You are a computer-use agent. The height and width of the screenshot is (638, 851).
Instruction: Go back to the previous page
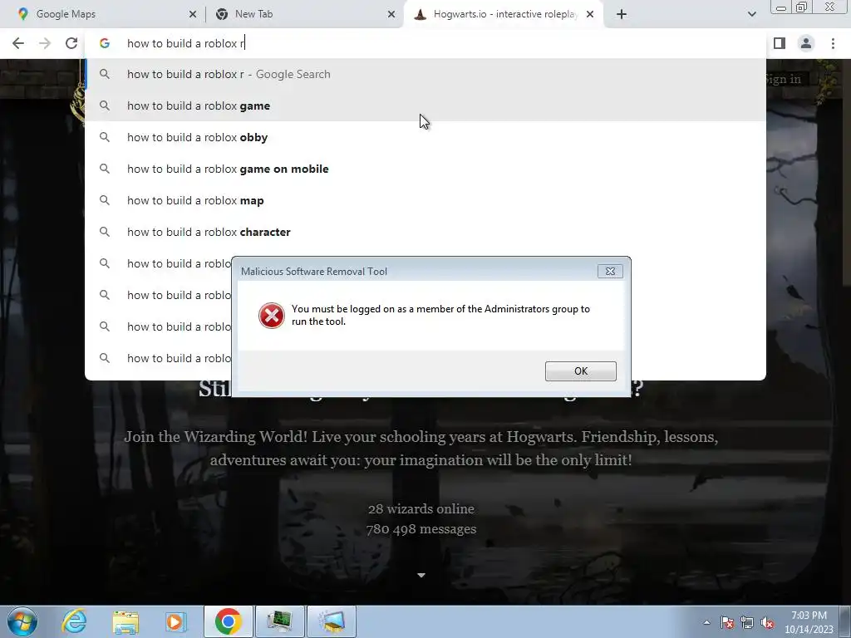18,43
